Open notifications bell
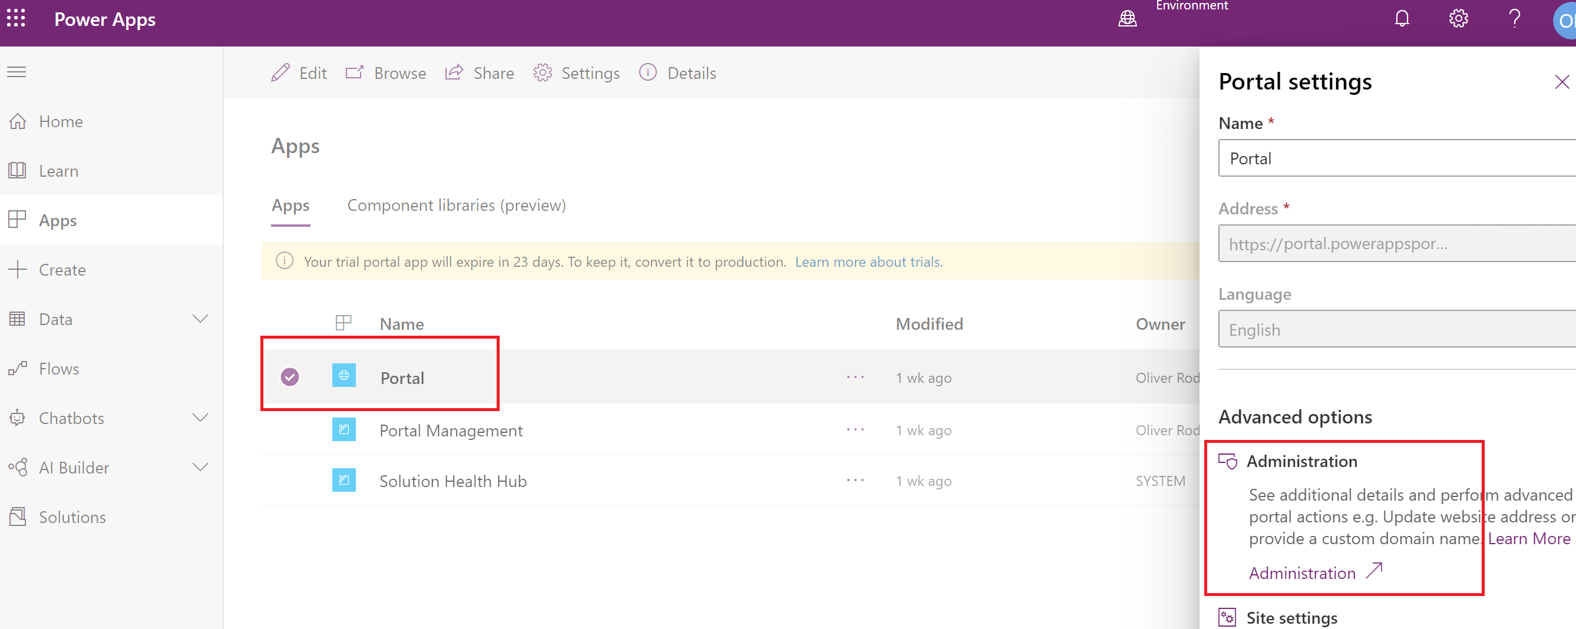 coord(1402,18)
